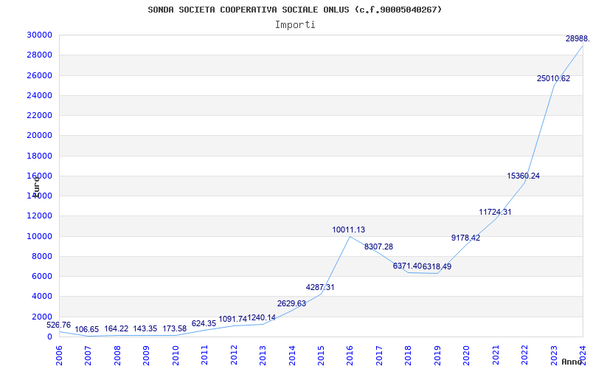590x369 pixels.
Task: Select the 20000 y-axis tick label
Action: (39, 136)
